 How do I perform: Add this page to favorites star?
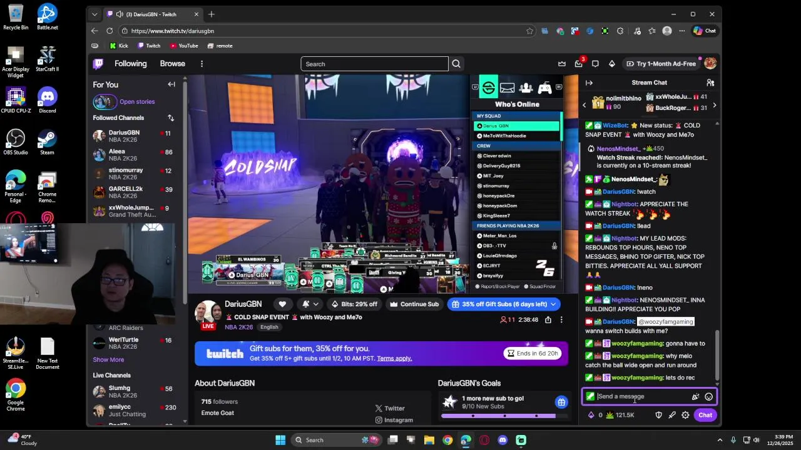[x=529, y=31]
